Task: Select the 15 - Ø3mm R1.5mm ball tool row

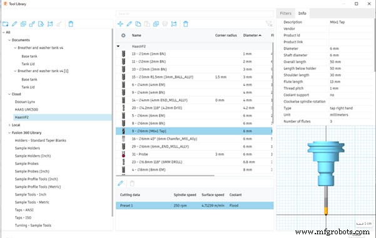Action: point(194,77)
